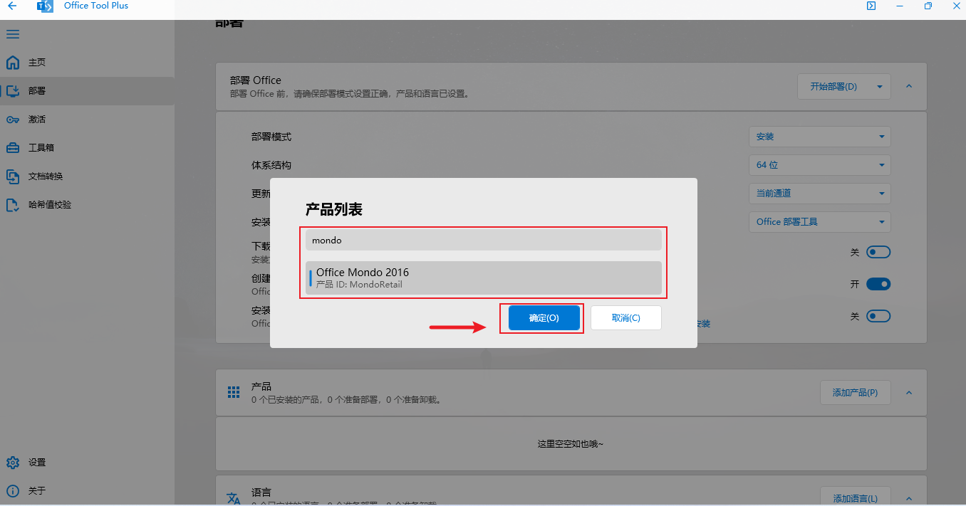
Task: Click the 确定(O) button
Action: pos(544,318)
